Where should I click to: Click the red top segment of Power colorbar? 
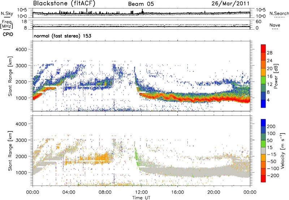(263, 48)
